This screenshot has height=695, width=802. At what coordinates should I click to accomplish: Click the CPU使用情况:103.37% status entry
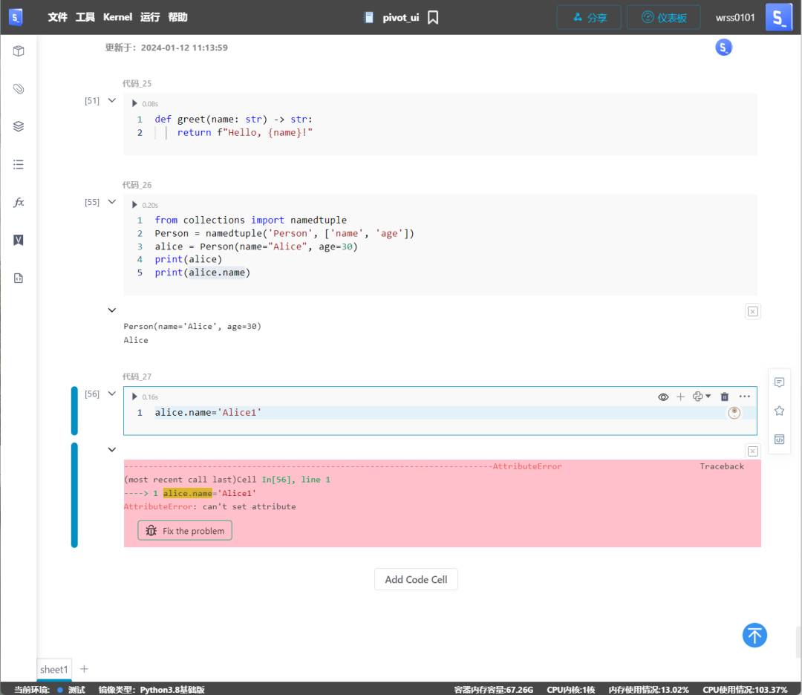point(745,689)
